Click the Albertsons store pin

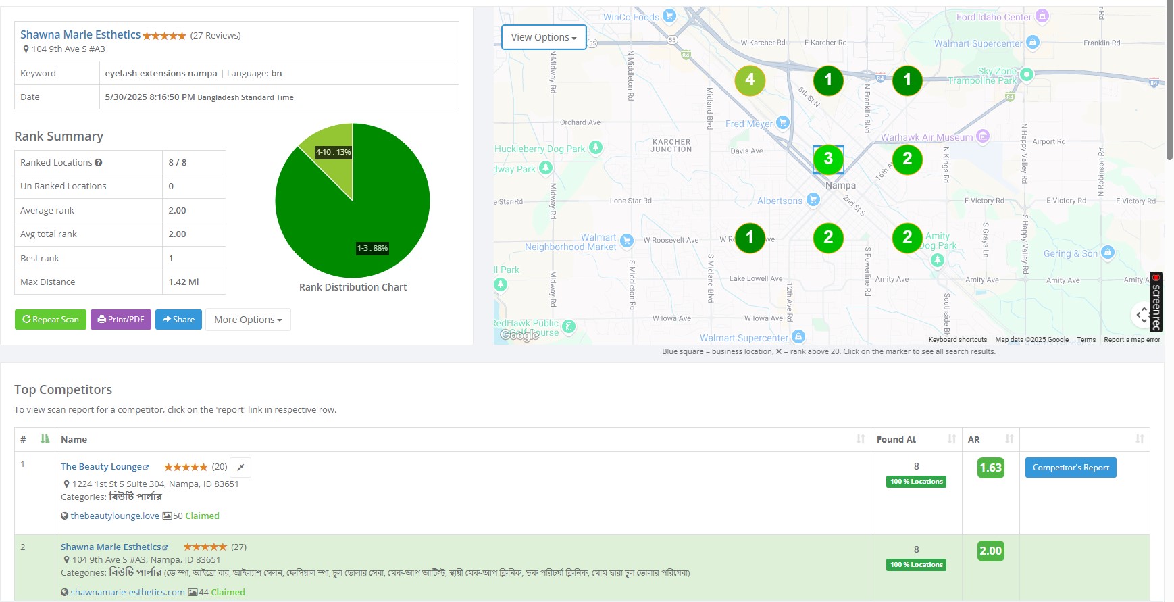[813, 199]
